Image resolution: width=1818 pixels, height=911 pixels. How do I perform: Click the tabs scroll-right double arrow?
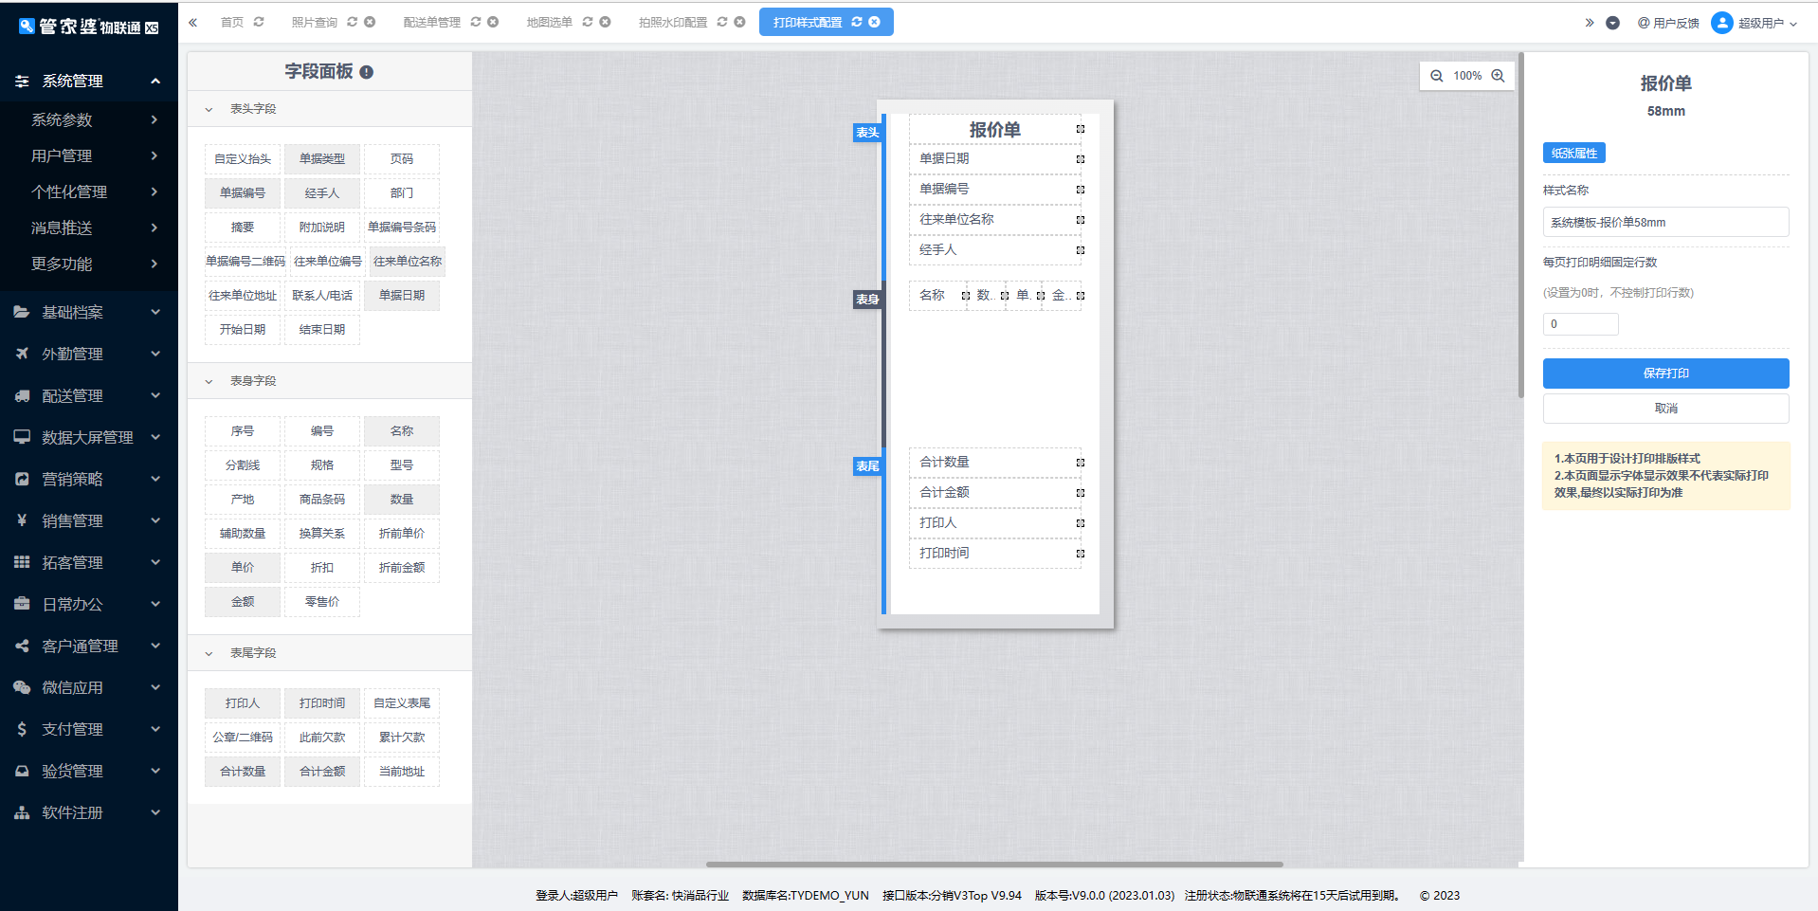click(1590, 23)
